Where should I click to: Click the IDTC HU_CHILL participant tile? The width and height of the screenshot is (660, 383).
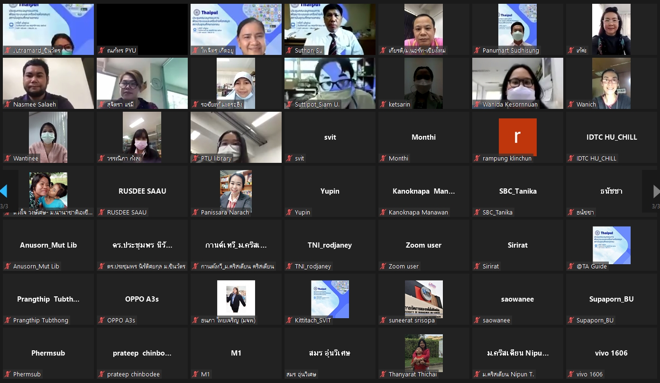[x=611, y=137]
